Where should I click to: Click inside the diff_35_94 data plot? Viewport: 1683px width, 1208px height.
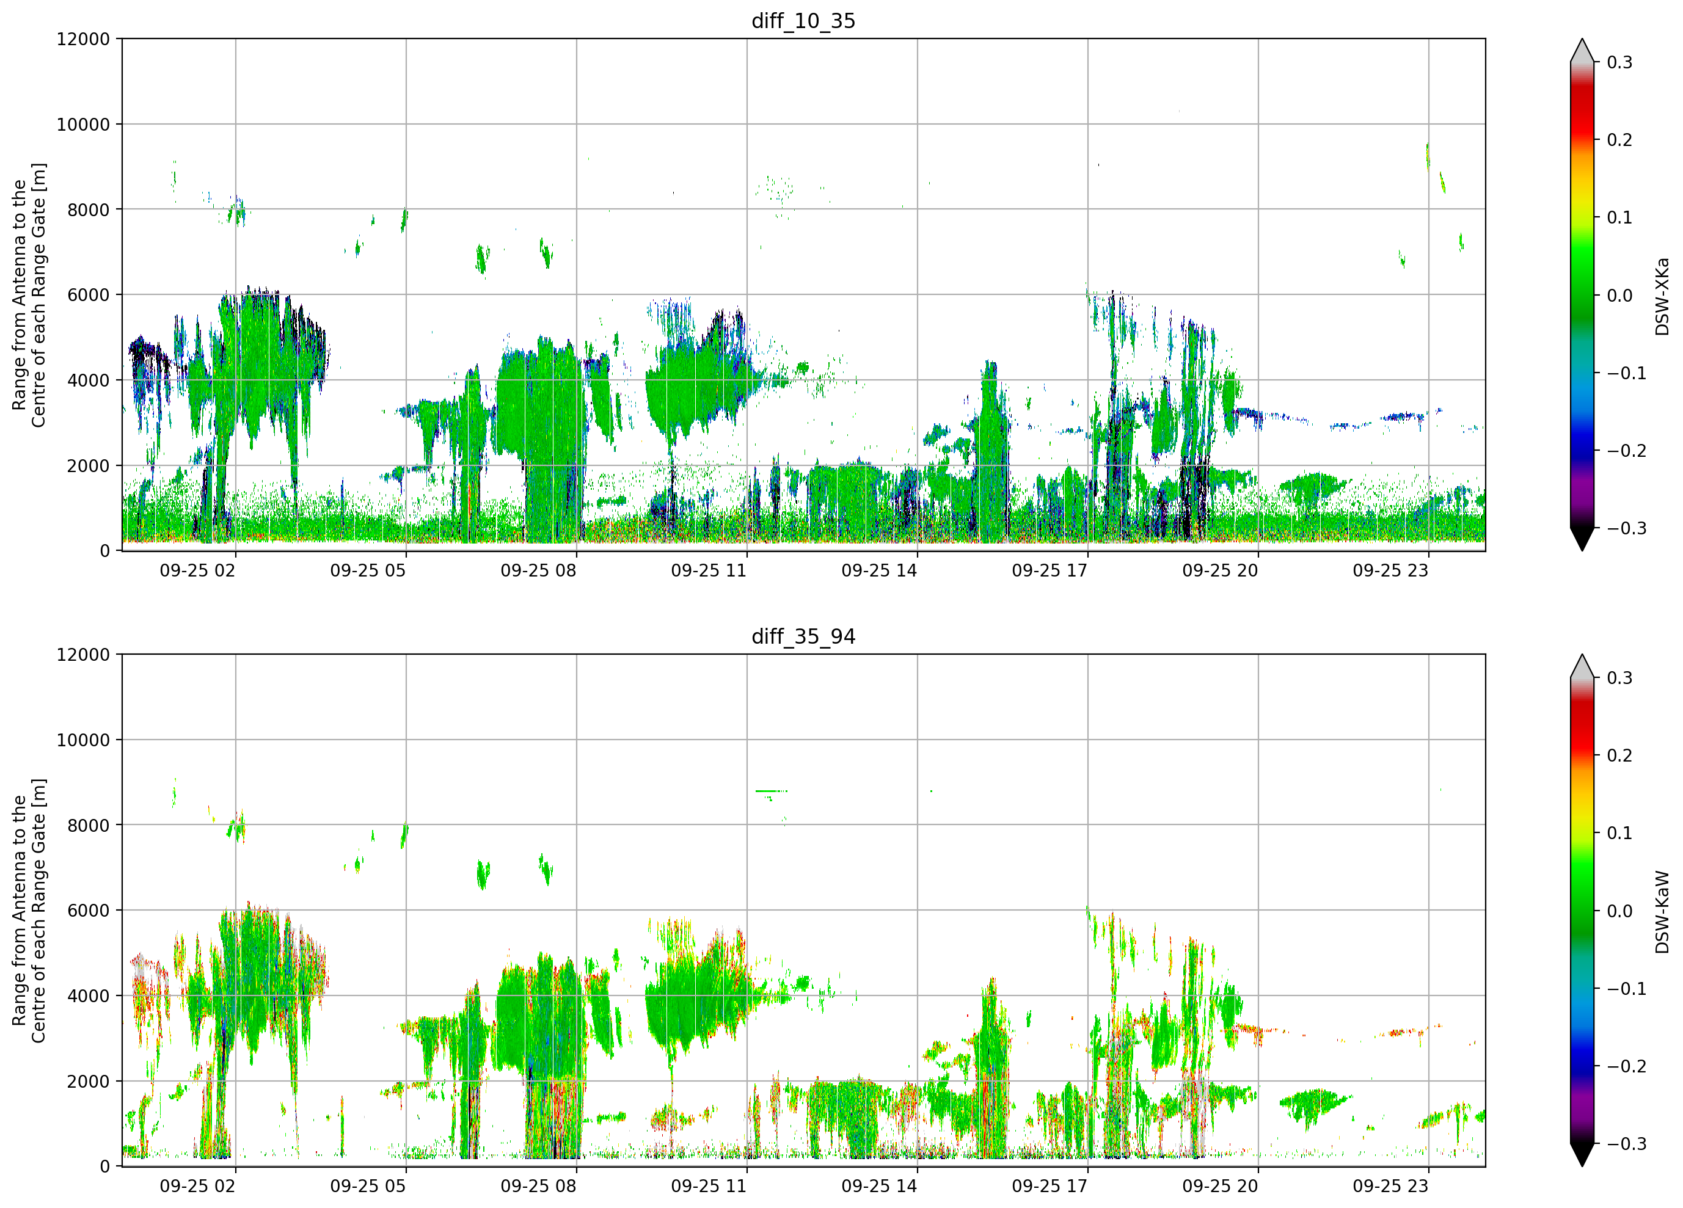pyautogui.click(x=804, y=911)
